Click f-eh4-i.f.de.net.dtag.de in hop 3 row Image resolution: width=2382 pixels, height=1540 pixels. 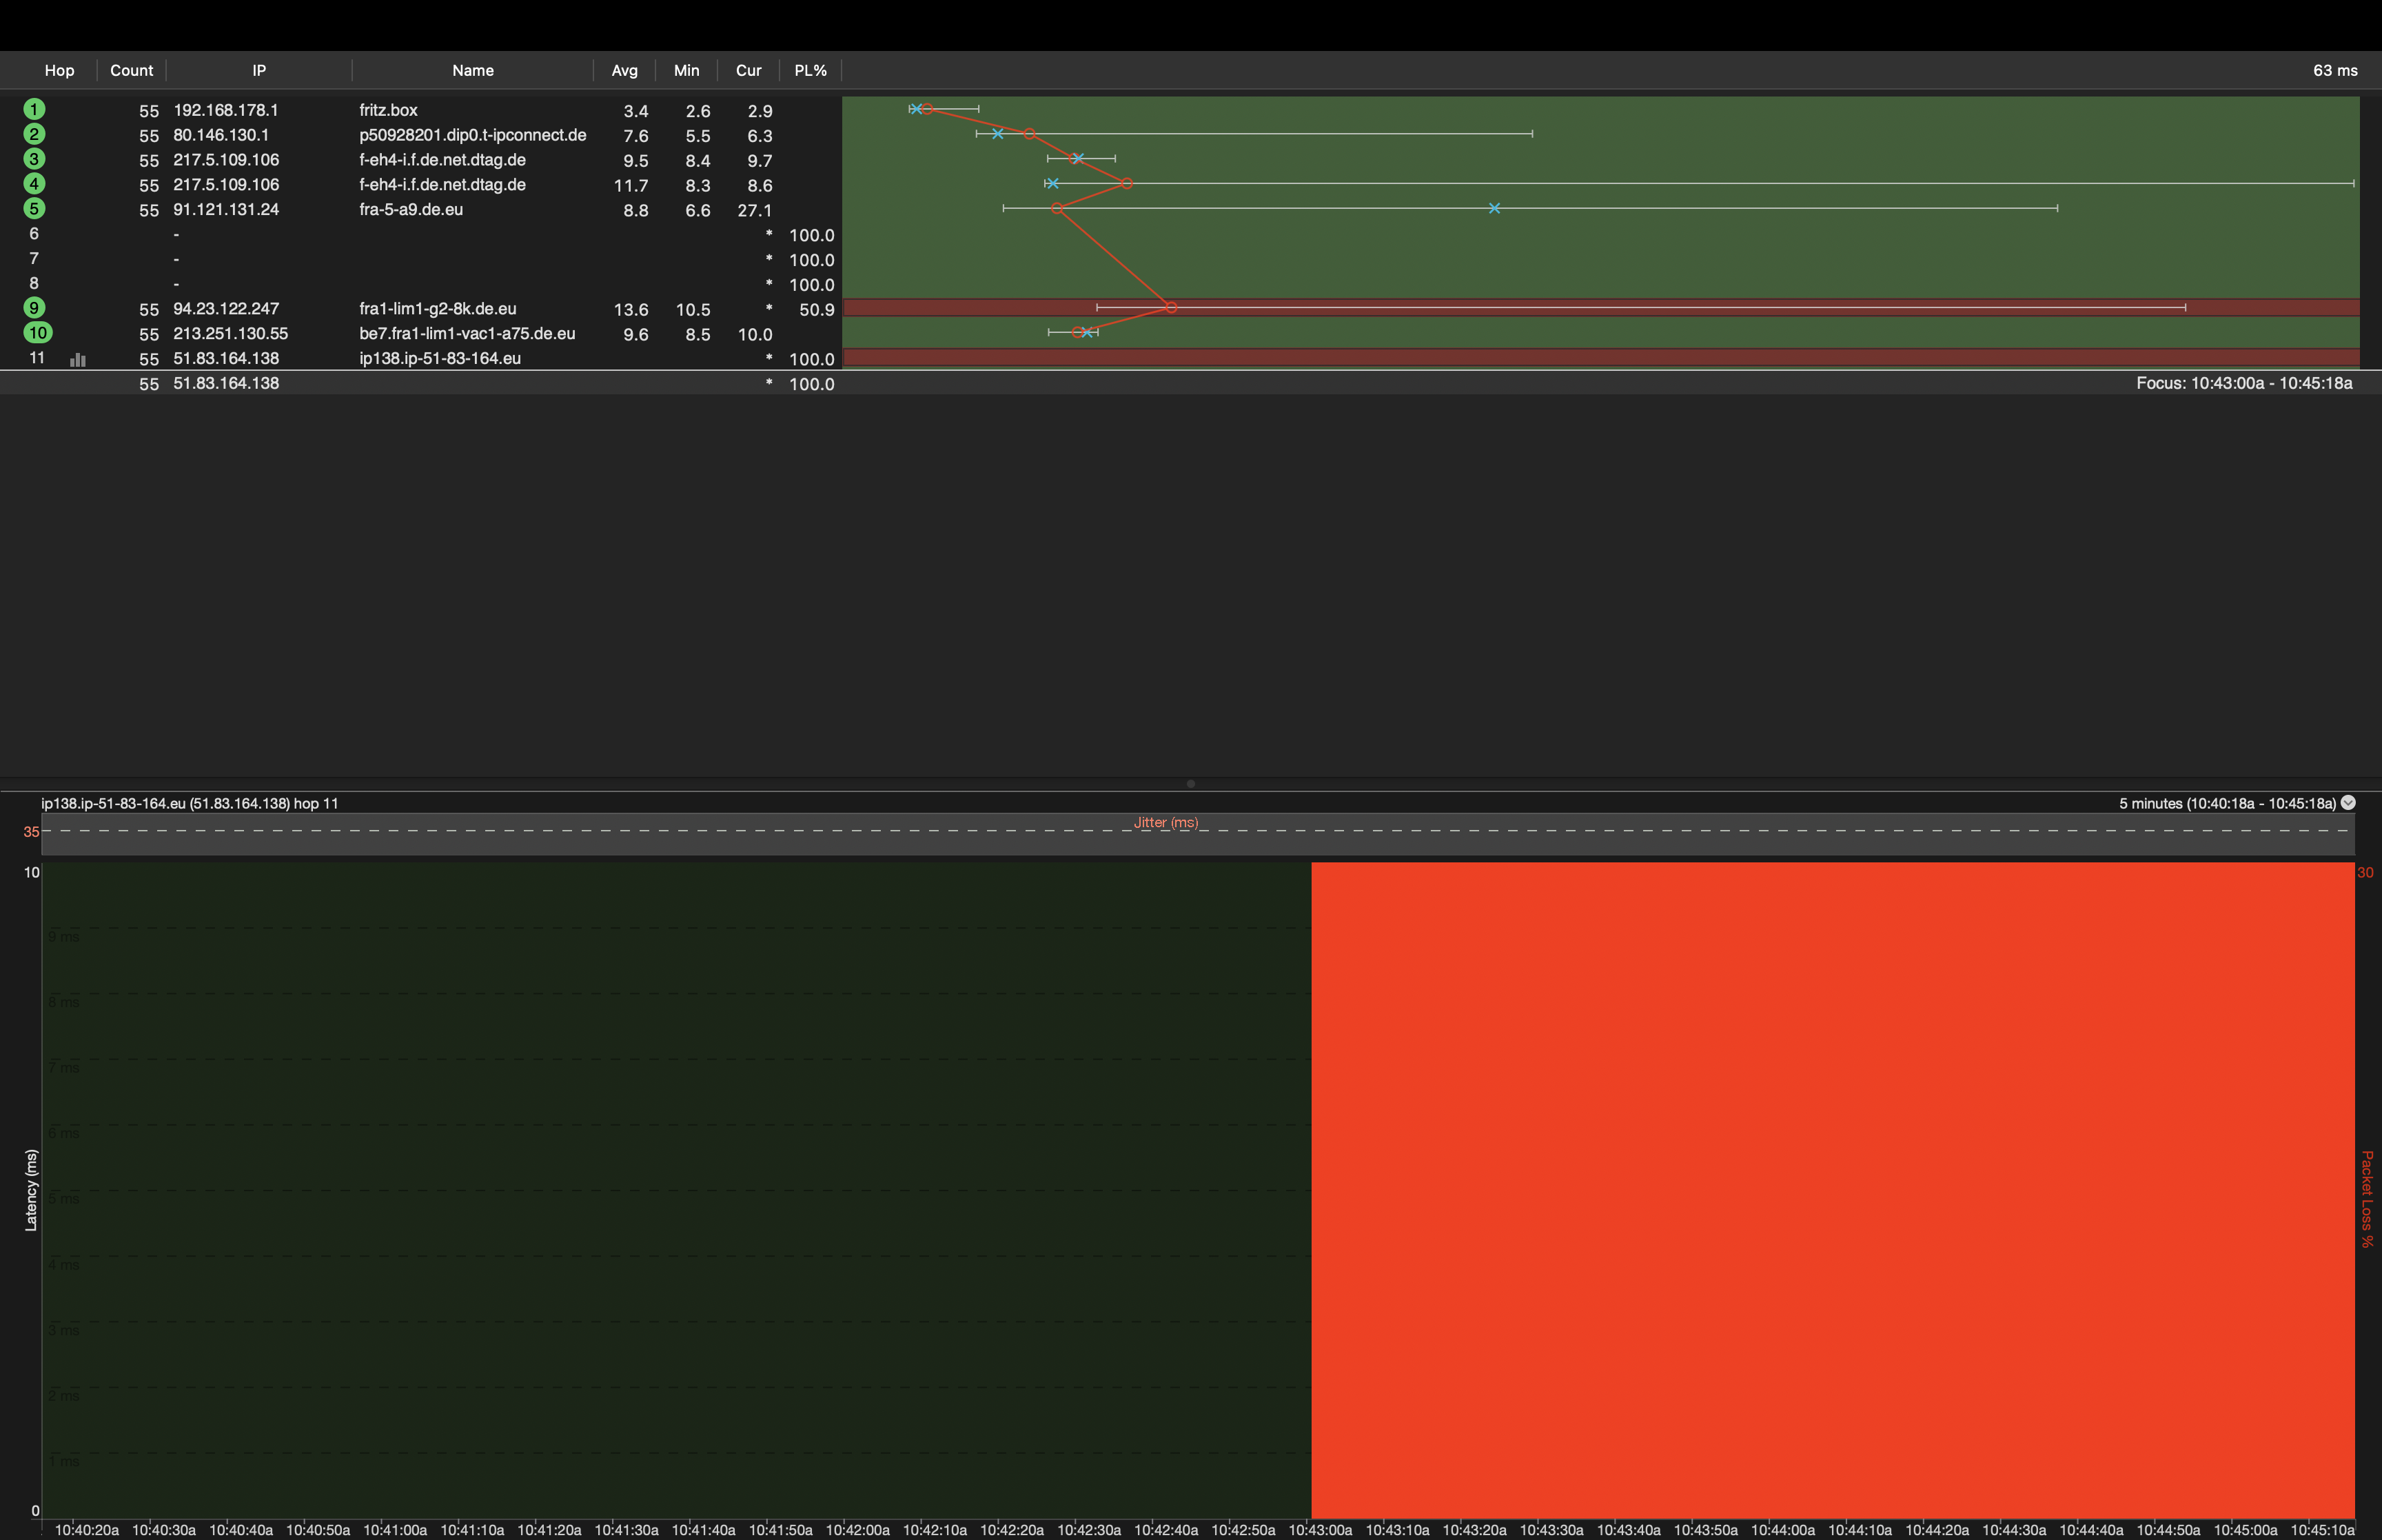[x=442, y=160]
